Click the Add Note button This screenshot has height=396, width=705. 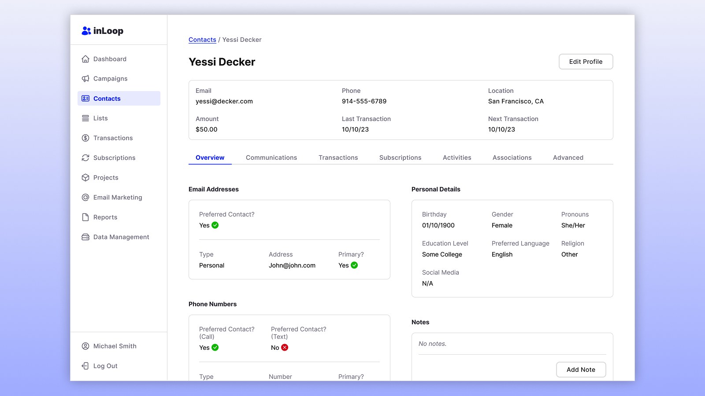(x=581, y=370)
